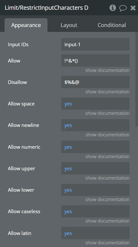Viewport: 138px width, 247px height.
Task: Click the Allow characters input field
Action: click(95, 61)
